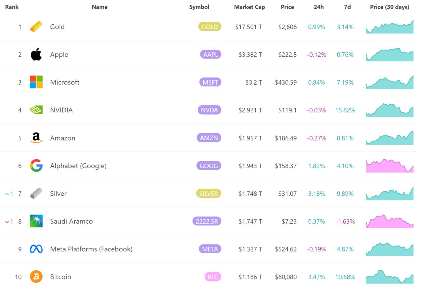The width and height of the screenshot is (422, 290).
Task: Click the AAPL symbol badge
Action: (x=211, y=54)
